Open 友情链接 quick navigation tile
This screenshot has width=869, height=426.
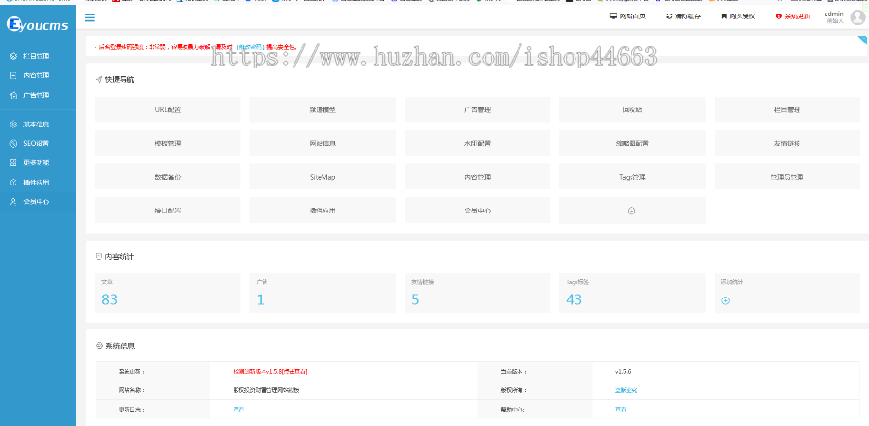tap(787, 143)
